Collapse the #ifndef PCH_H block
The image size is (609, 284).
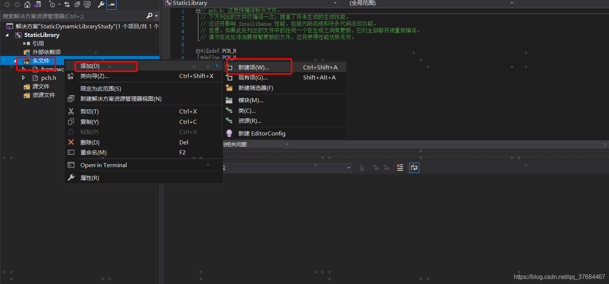pyautogui.click(x=198, y=51)
